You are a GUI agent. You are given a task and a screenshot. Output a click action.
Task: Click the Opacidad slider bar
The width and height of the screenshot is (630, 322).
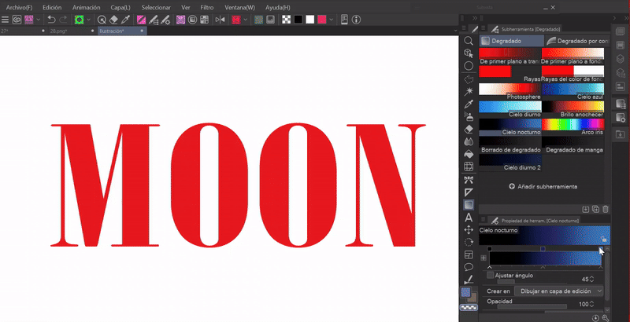tap(532, 306)
